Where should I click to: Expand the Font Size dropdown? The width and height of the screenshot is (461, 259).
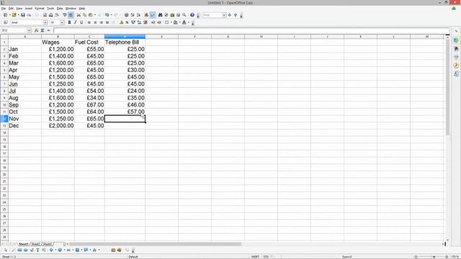(x=62, y=22)
